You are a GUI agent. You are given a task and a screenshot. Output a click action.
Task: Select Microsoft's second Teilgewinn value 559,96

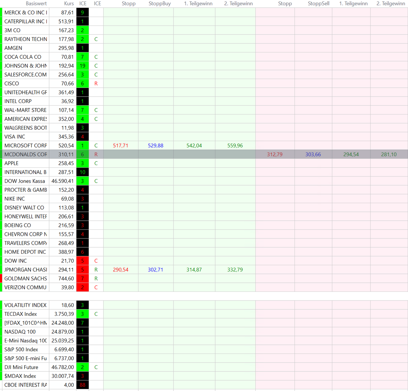[235, 145]
